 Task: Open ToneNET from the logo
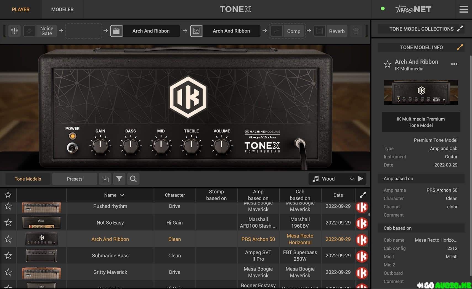click(413, 9)
